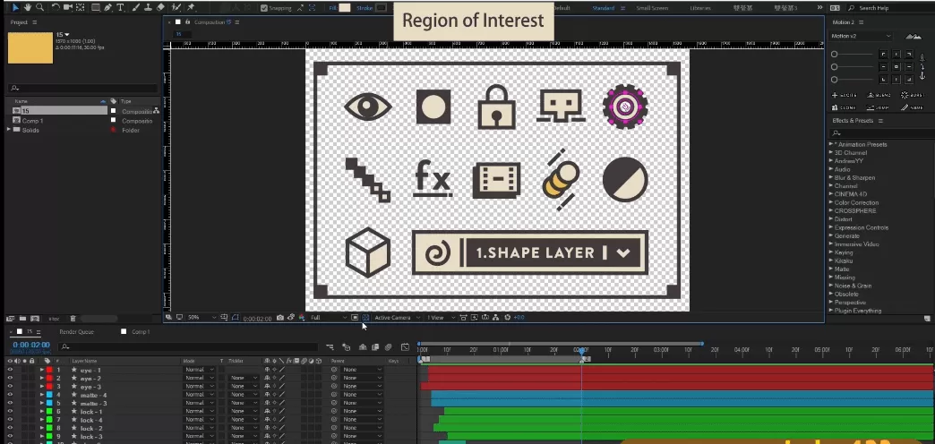Open the Active Camera dropdown

point(396,318)
